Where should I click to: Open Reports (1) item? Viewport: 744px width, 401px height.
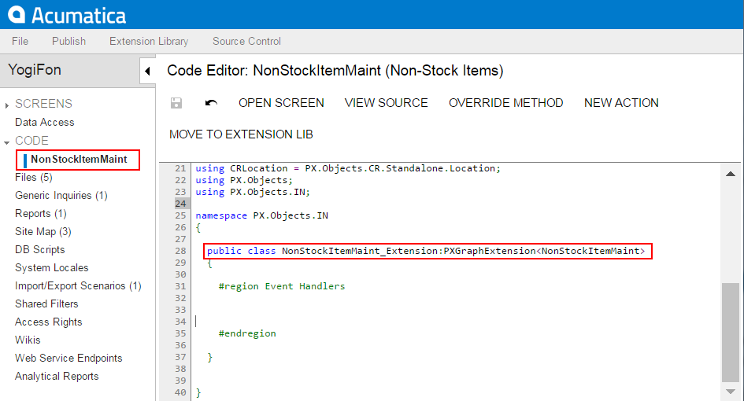click(x=41, y=213)
